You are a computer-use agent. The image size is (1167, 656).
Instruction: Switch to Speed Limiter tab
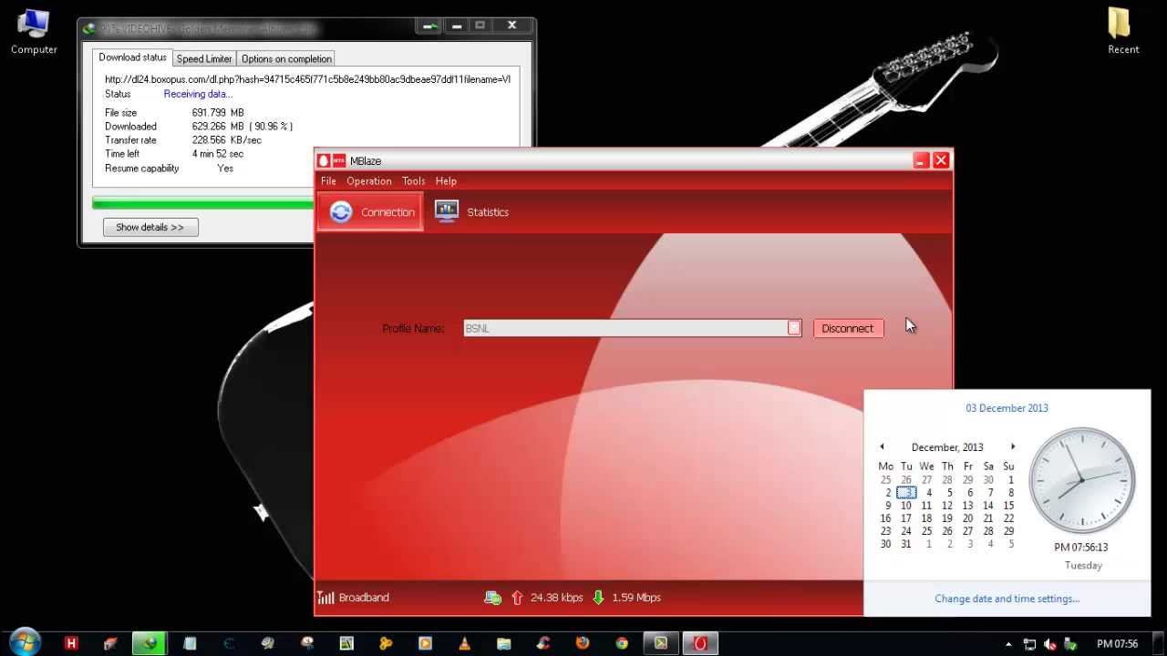pyautogui.click(x=204, y=58)
